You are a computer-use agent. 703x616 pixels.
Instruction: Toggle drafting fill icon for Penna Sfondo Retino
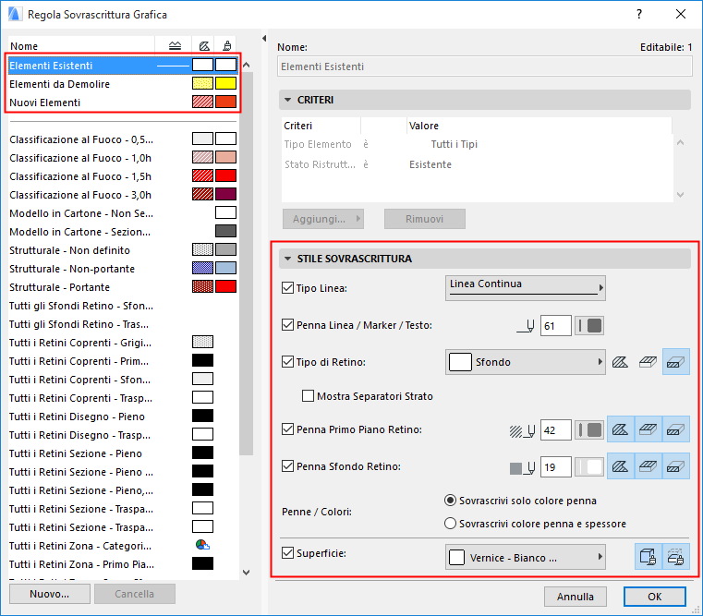pos(621,466)
